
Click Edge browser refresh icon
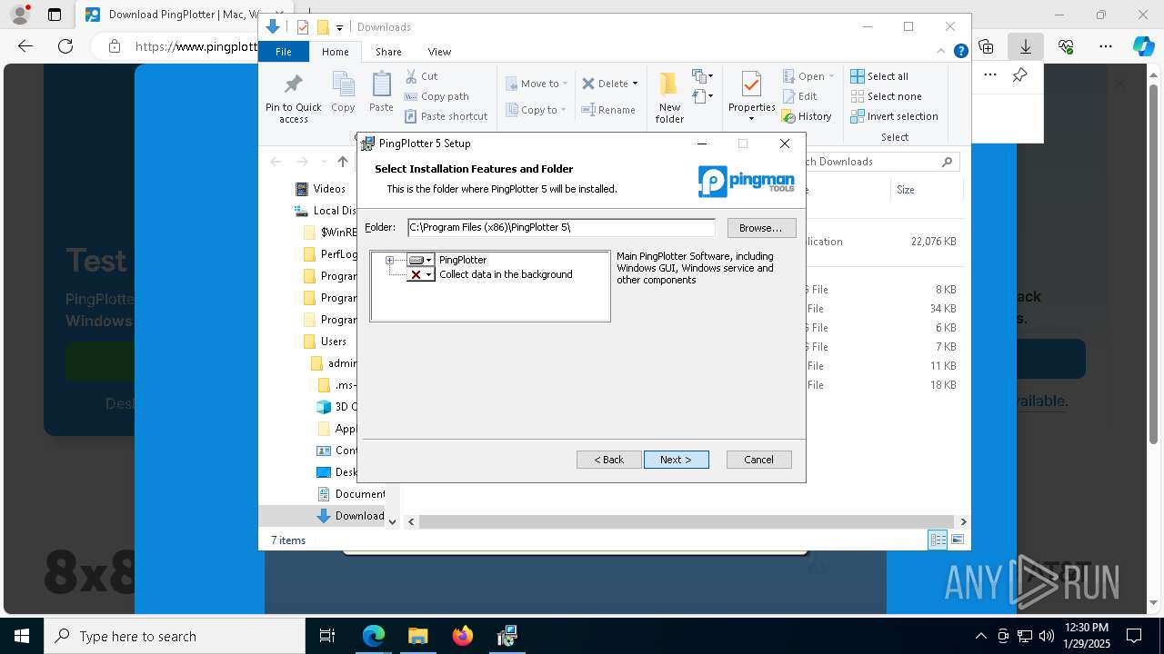(65, 46)
